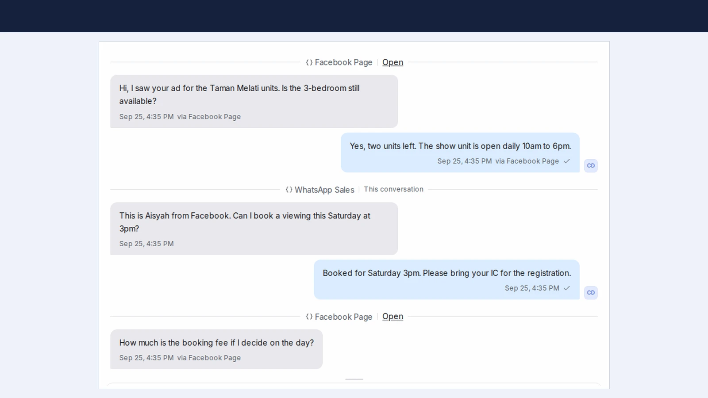This screenshot has width=708, height=398.
Task: Click the CD avatar next to Saturday booking reply
Action: [591, 292]
